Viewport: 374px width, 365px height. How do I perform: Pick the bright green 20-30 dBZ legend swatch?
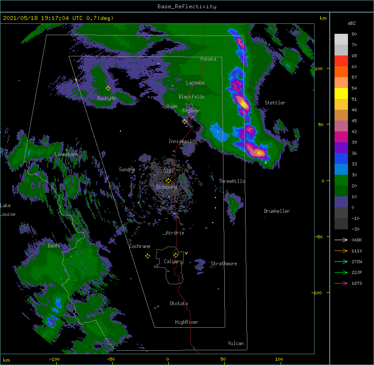pos(341,180)
